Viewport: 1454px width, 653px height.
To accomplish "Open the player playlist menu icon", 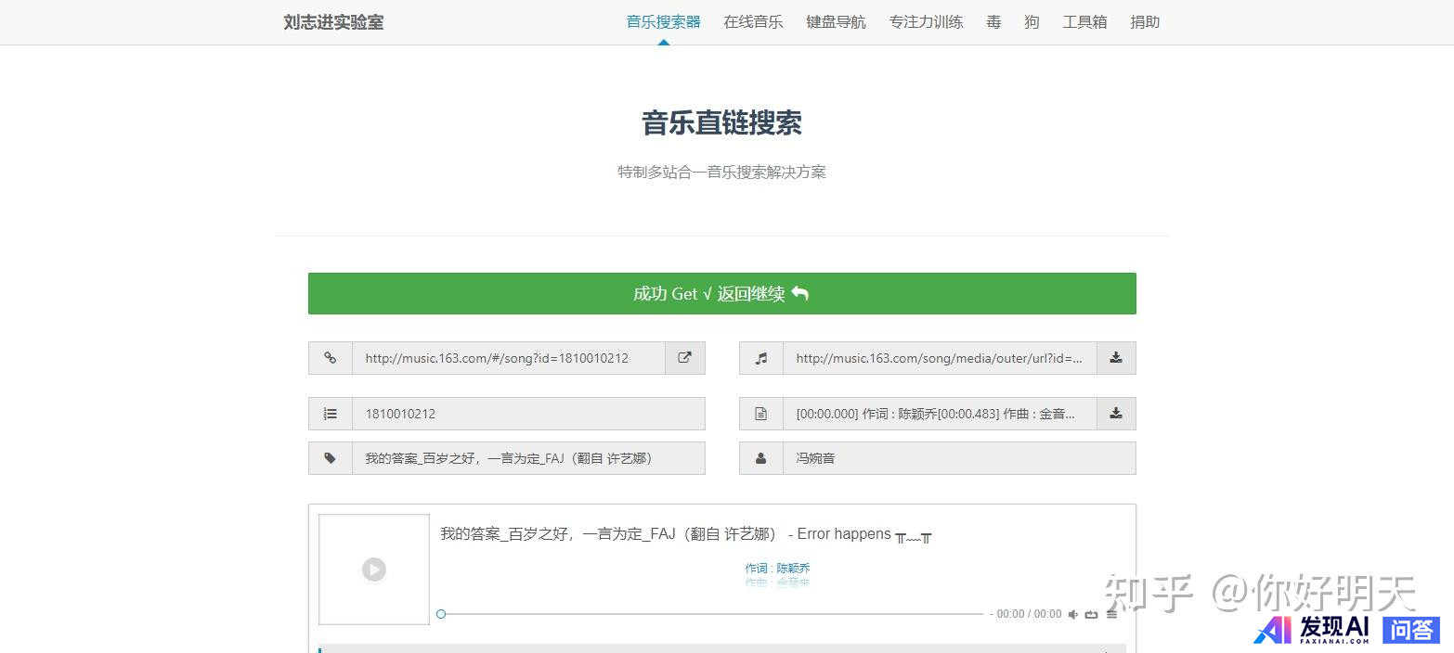I will click(1111, 614).
